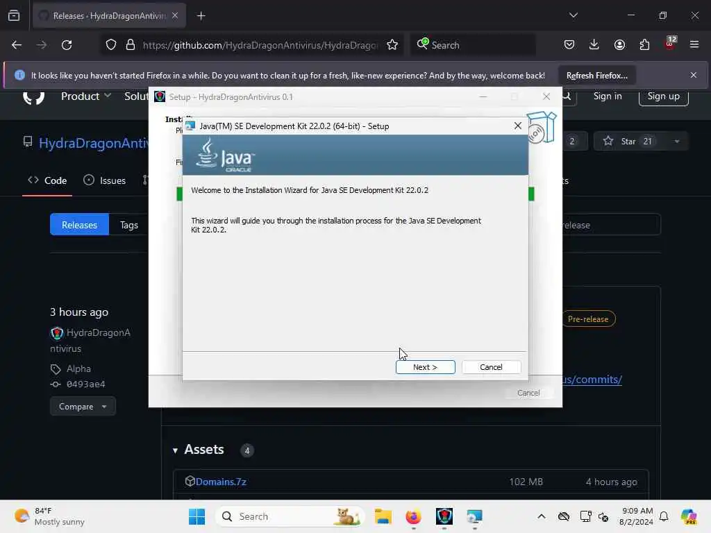Dismiss the Firefox refresh notification bar
Screen dimensions: 711x533
click(x=694, y=75)
